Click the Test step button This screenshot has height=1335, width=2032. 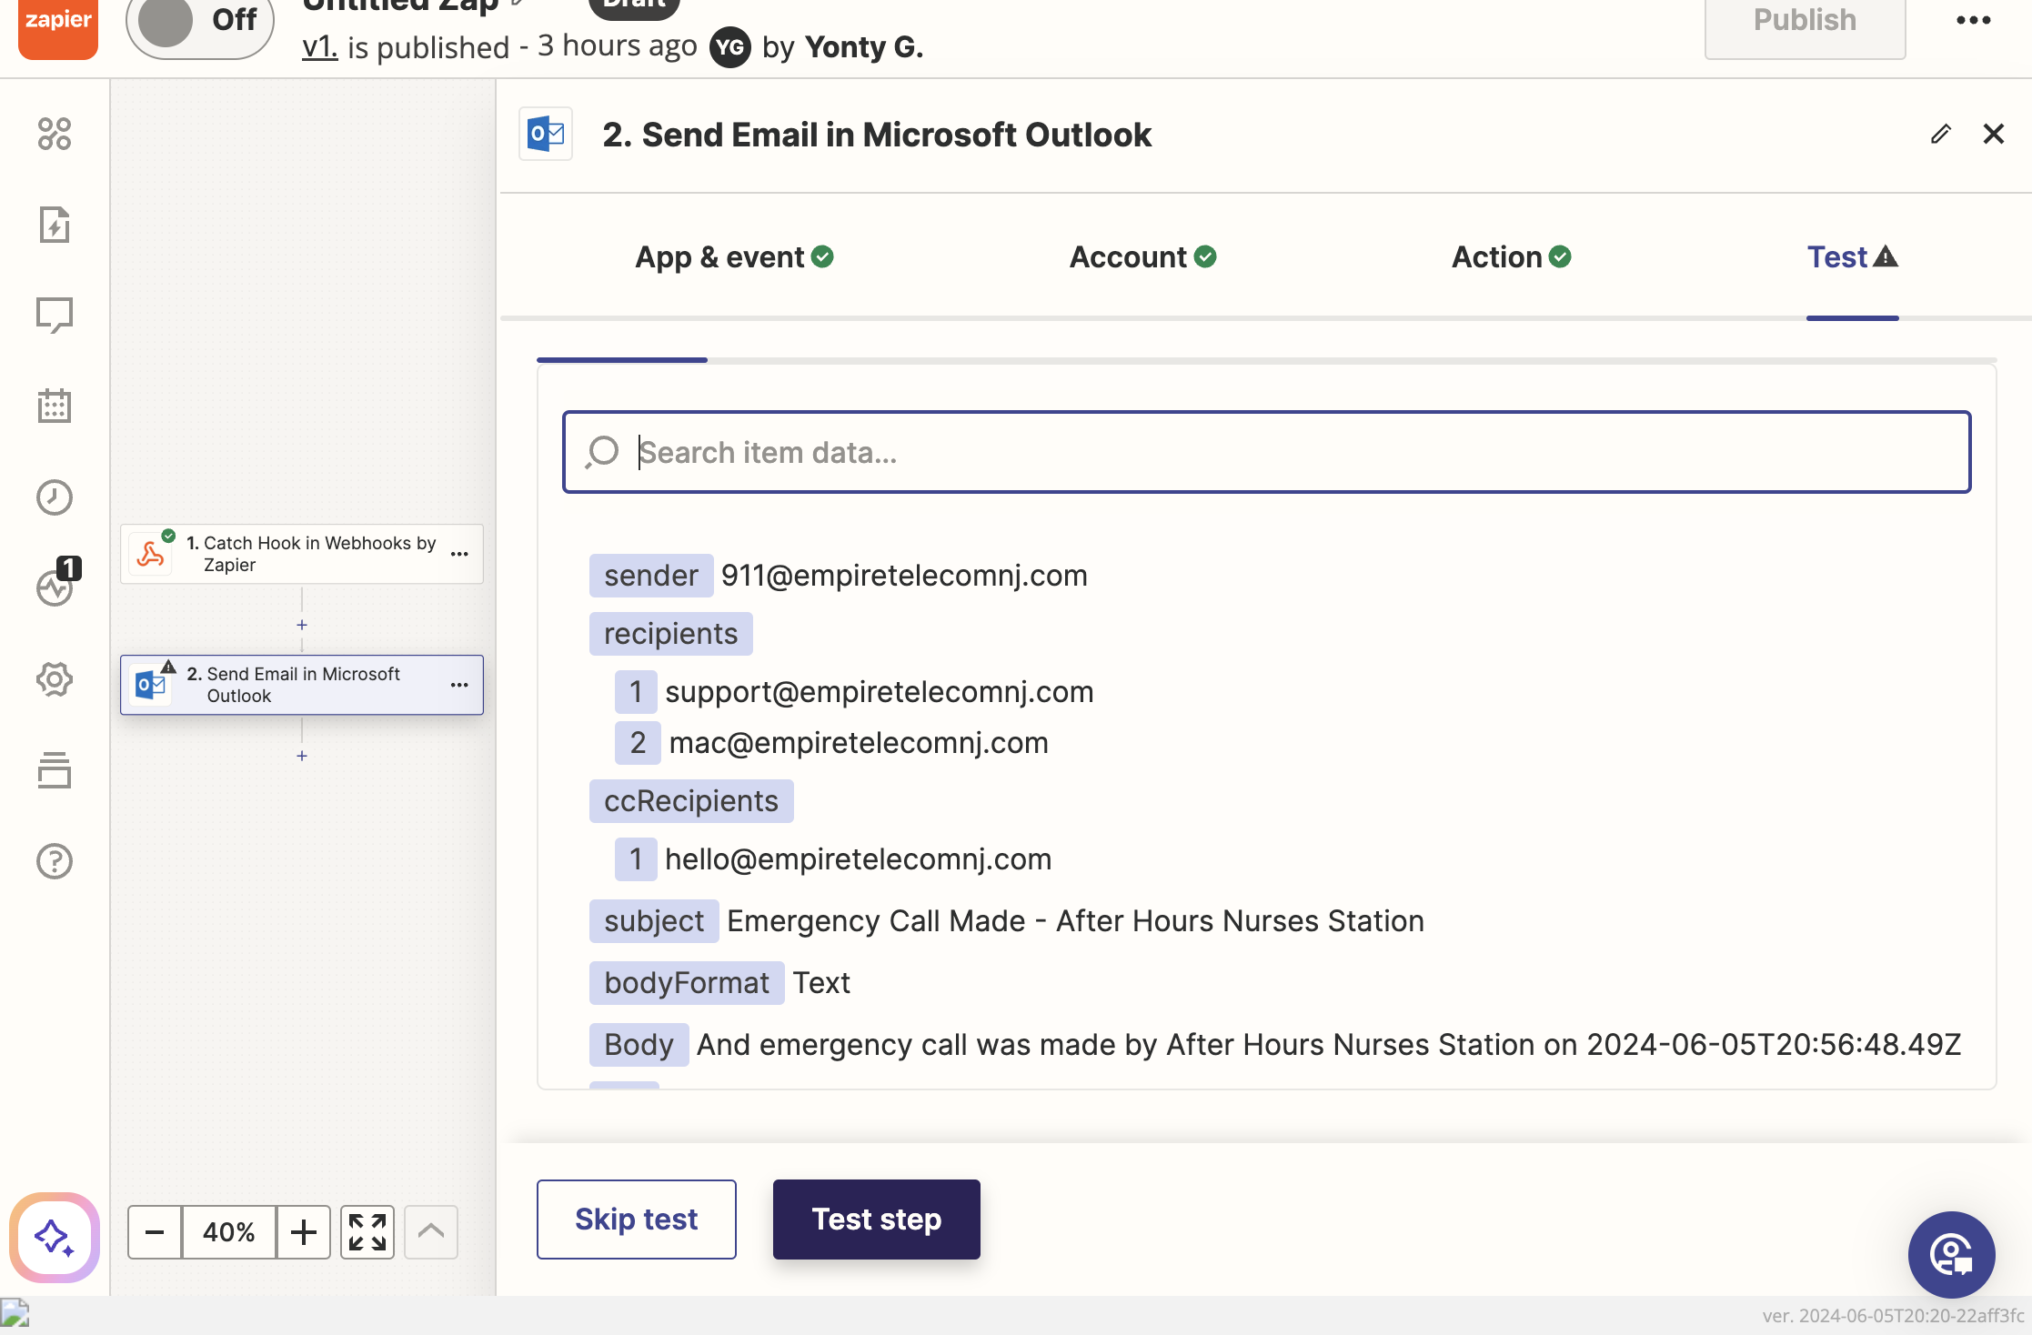pos(876,1220)
